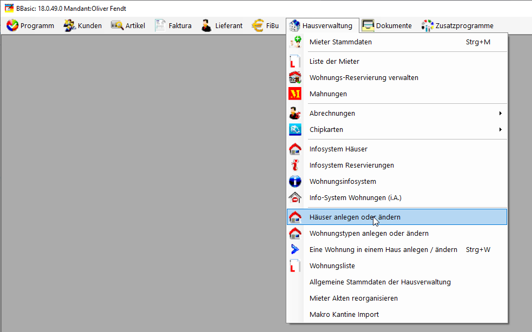Click the Mieter Stammdaten icon

295,42
